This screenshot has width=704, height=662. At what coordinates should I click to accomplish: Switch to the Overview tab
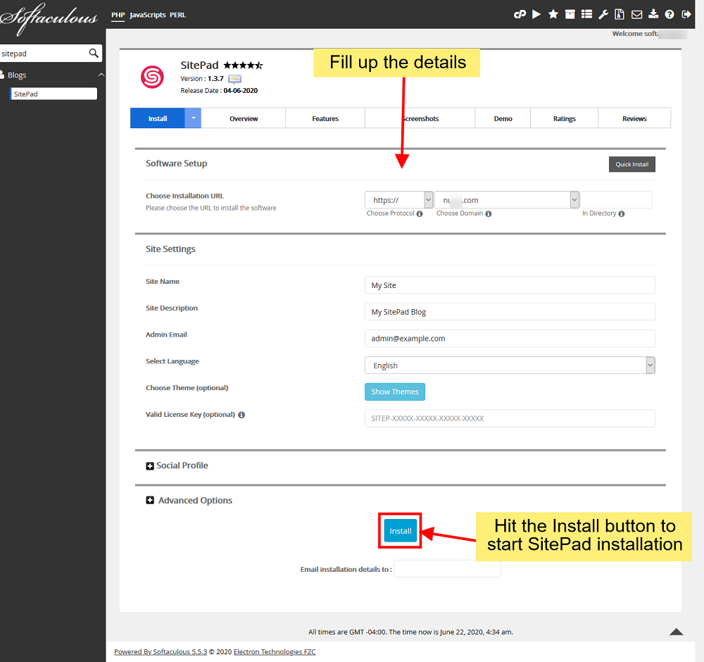click(244, 118)
